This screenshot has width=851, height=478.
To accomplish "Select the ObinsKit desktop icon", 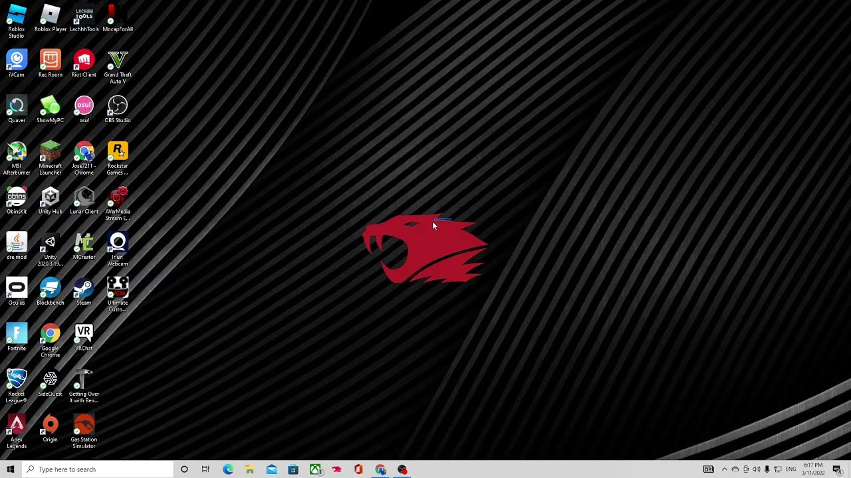I will coord(17,200).
